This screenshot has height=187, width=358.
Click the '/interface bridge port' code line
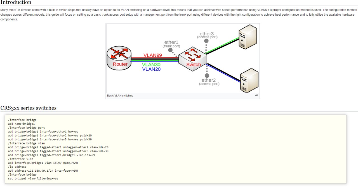point(26,127)
